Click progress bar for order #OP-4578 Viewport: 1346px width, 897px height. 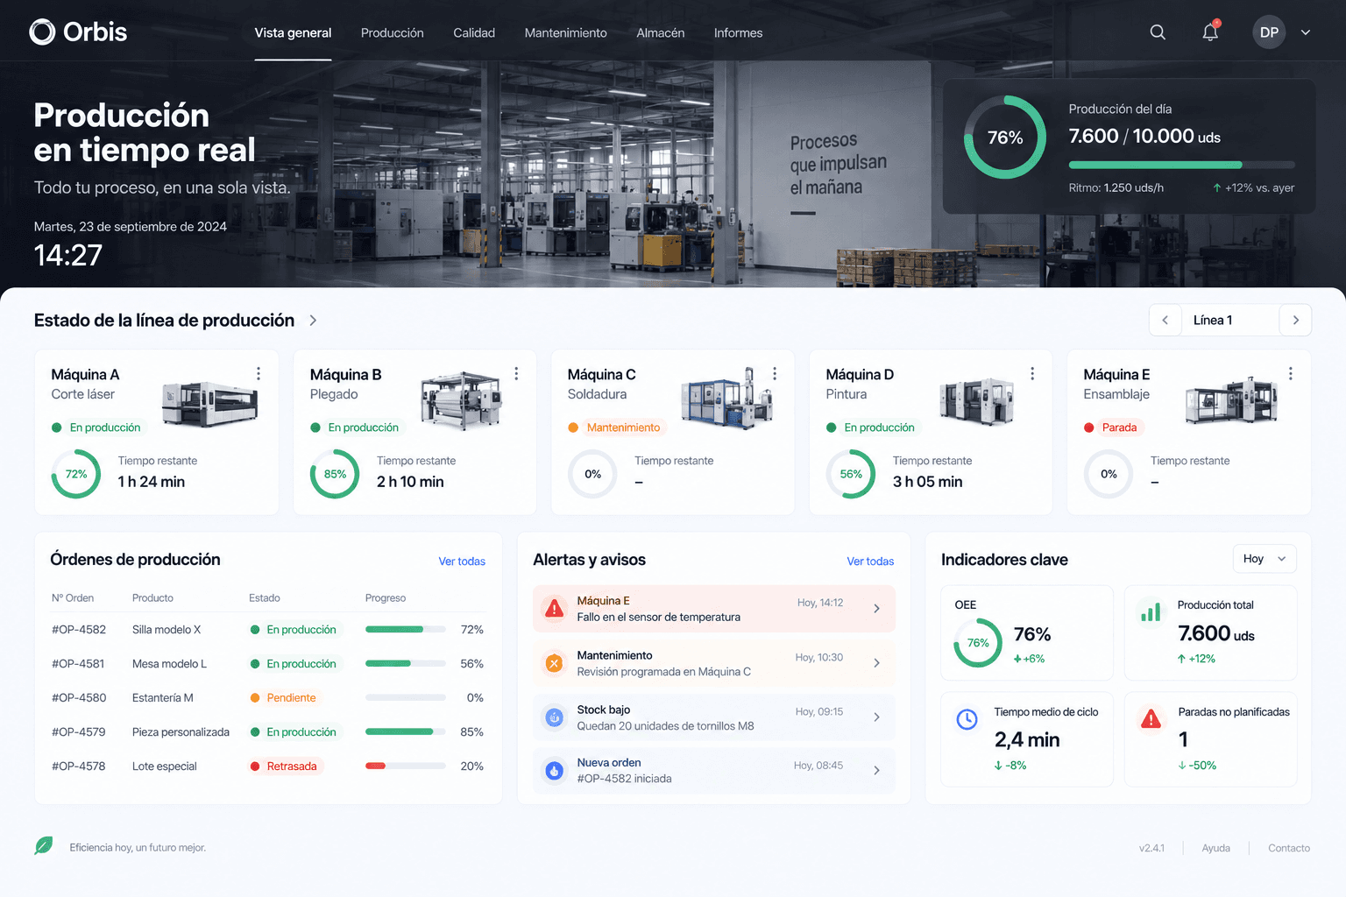(406, 766)
